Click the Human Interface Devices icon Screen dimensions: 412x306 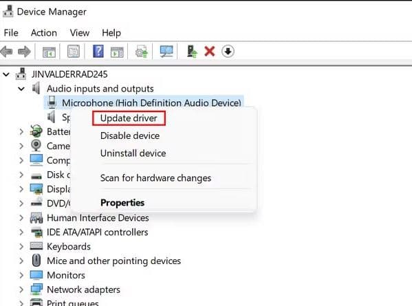[36, 218]
